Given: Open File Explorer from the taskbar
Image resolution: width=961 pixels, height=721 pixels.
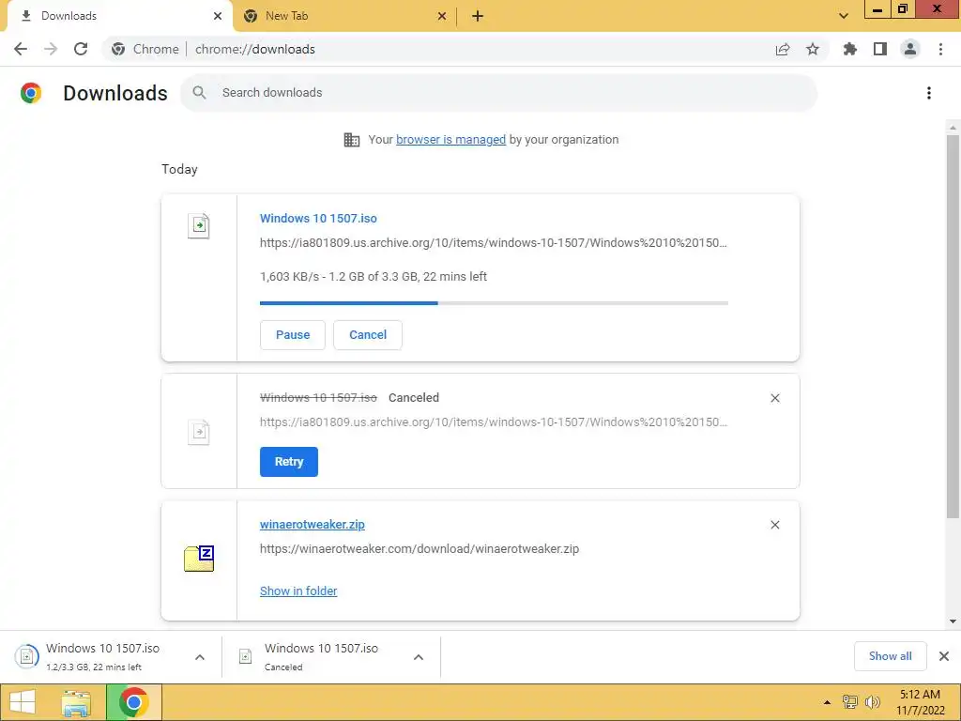Looking at the screenshot, I should pos(76,702).
